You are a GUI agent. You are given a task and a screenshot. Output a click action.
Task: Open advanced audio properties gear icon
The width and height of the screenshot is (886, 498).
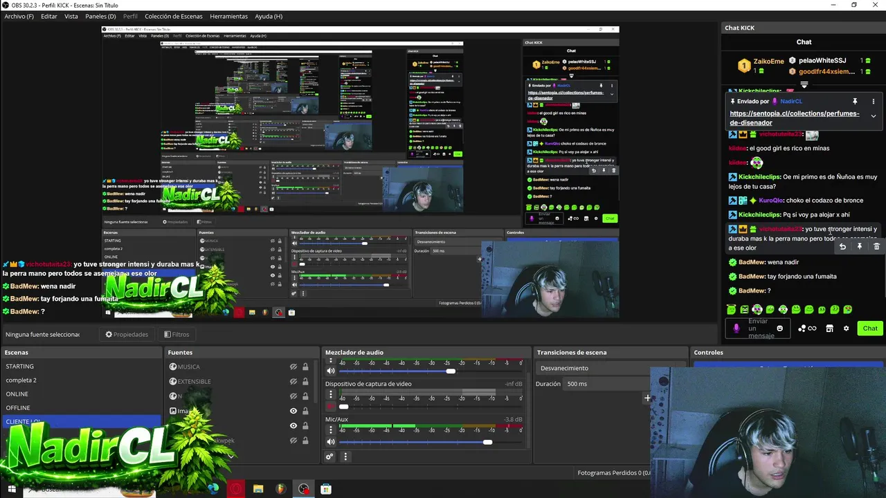click(x=329, y=456)
